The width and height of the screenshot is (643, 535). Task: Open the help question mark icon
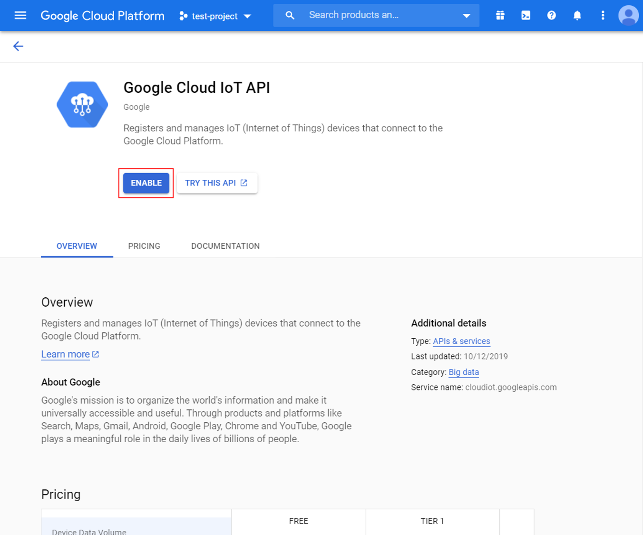tap(551, 15)
